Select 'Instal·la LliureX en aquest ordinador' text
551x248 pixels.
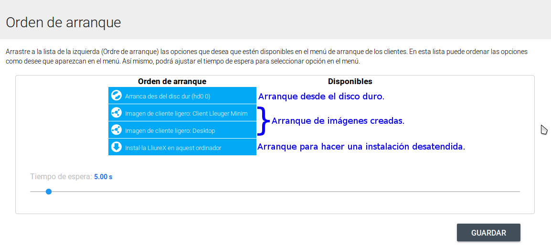(173, 148)
